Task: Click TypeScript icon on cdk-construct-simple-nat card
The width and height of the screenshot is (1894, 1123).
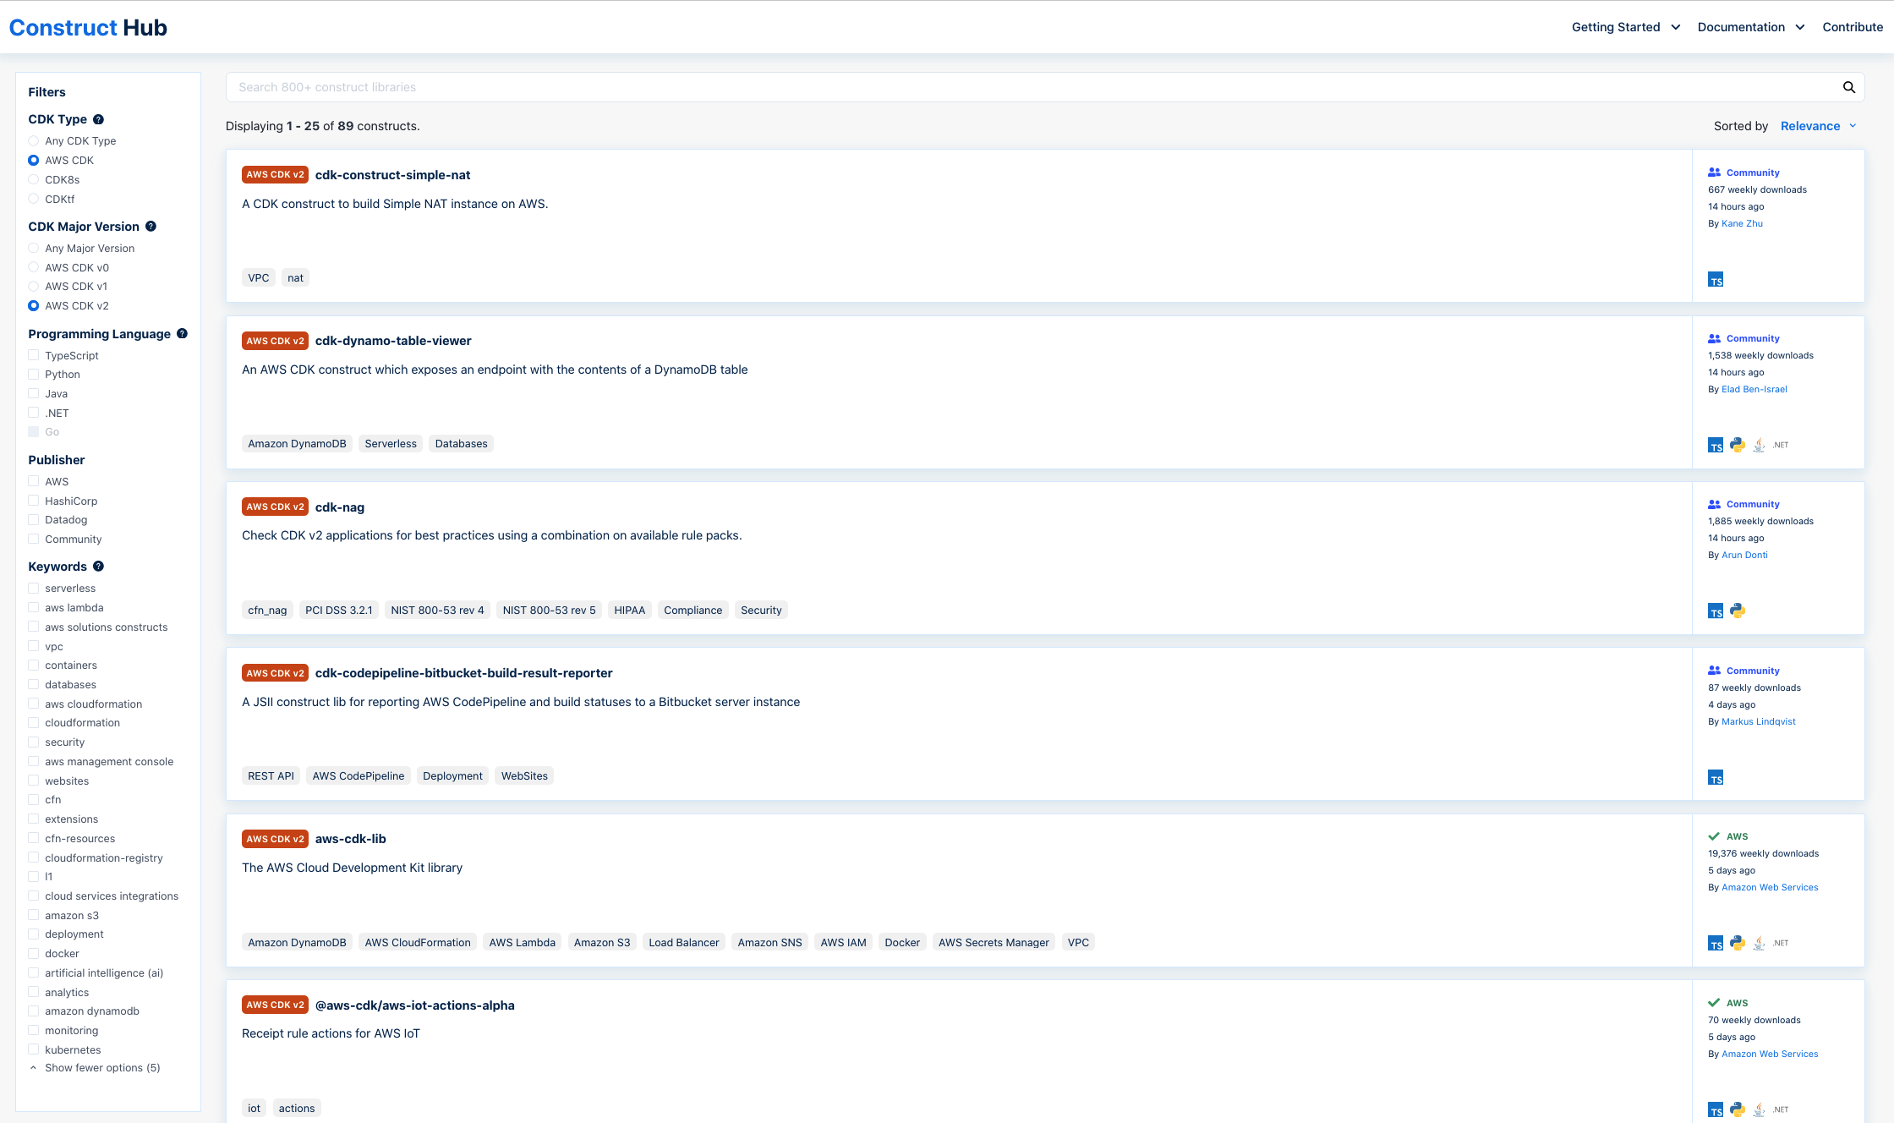Action: click(1715, 280)
